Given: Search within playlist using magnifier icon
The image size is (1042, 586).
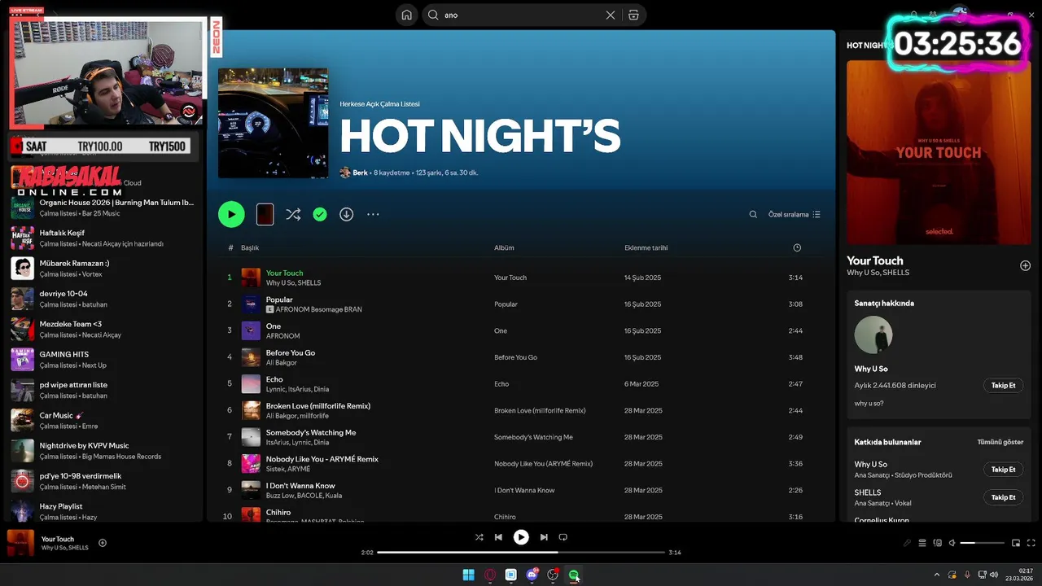Looking at the screenshot, I should pyautogui.click(x=753, y=215).
